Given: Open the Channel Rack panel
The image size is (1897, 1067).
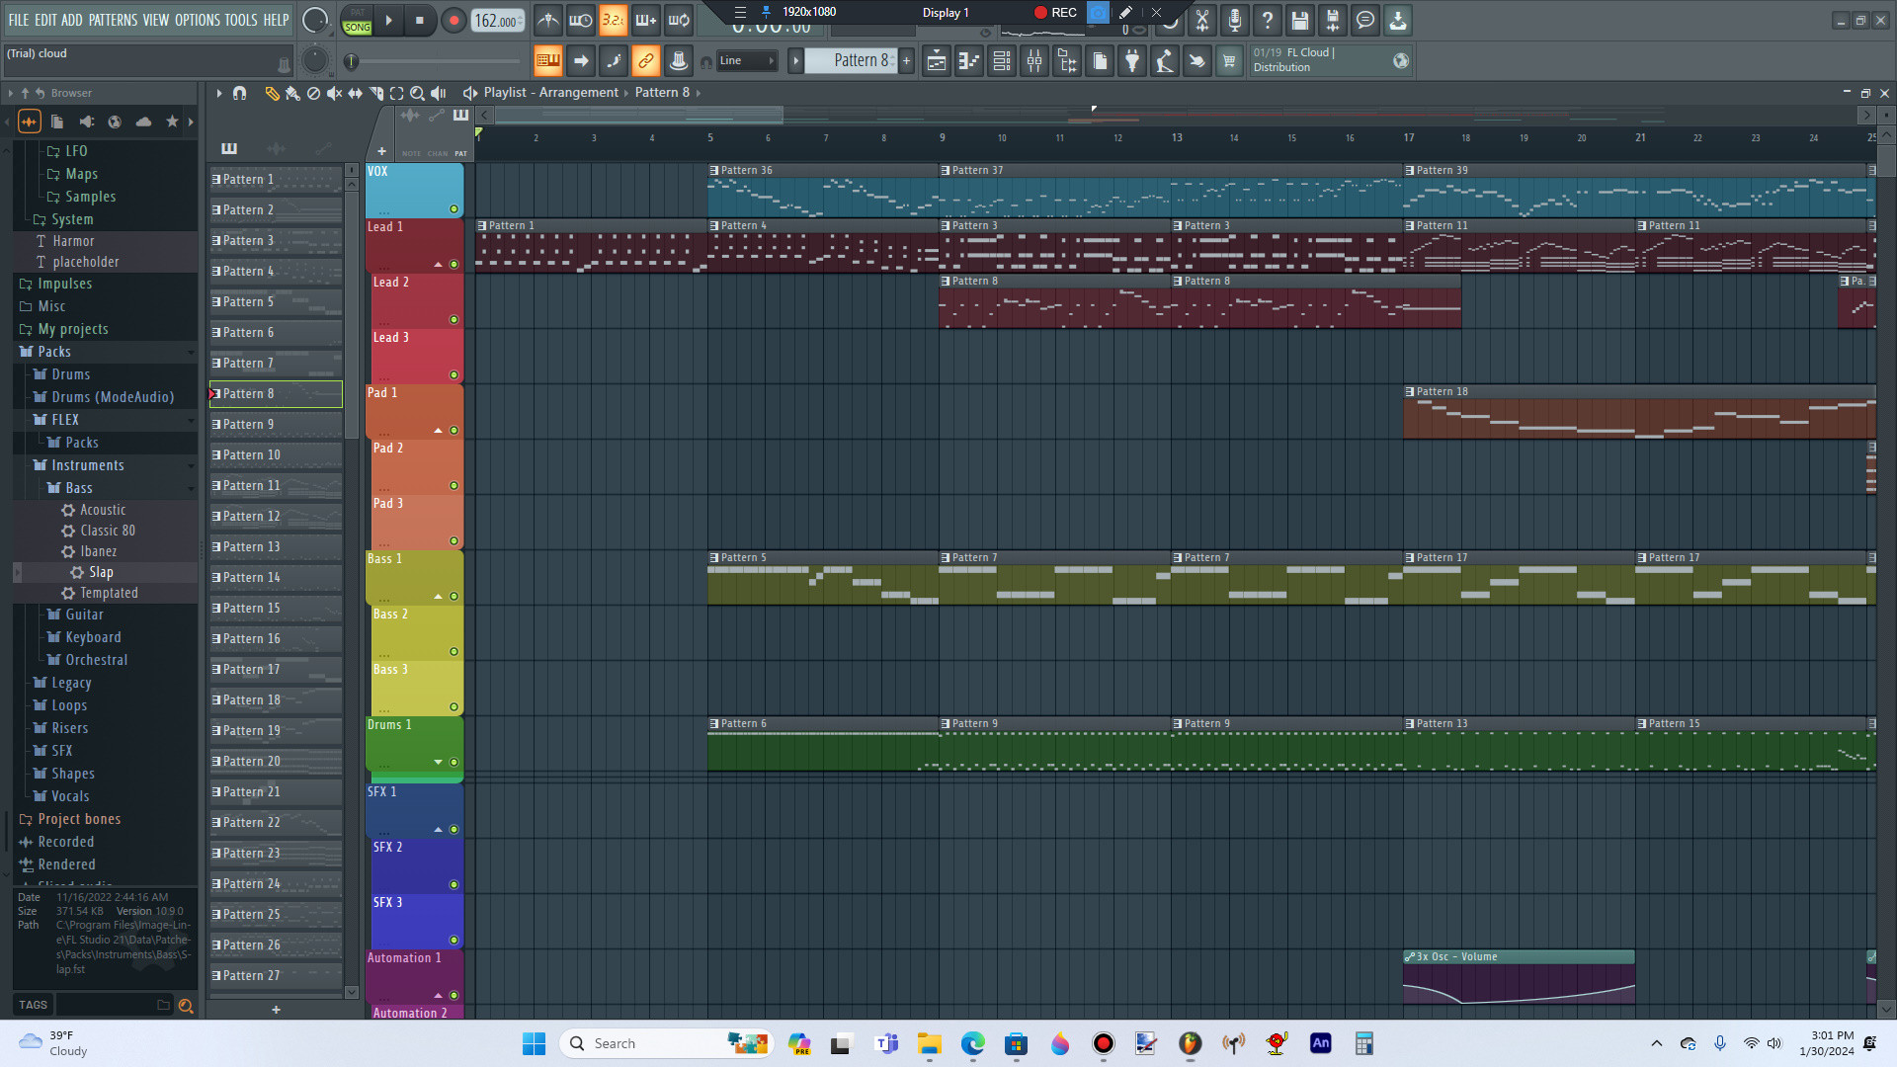Looking at the screenshot, I should [x=1001, y=61].
